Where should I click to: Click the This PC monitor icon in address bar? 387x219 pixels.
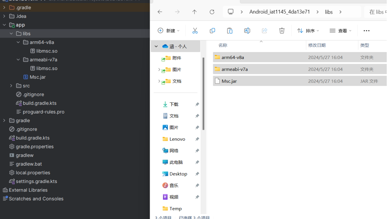pyautogui.click(x=230, y=12)
